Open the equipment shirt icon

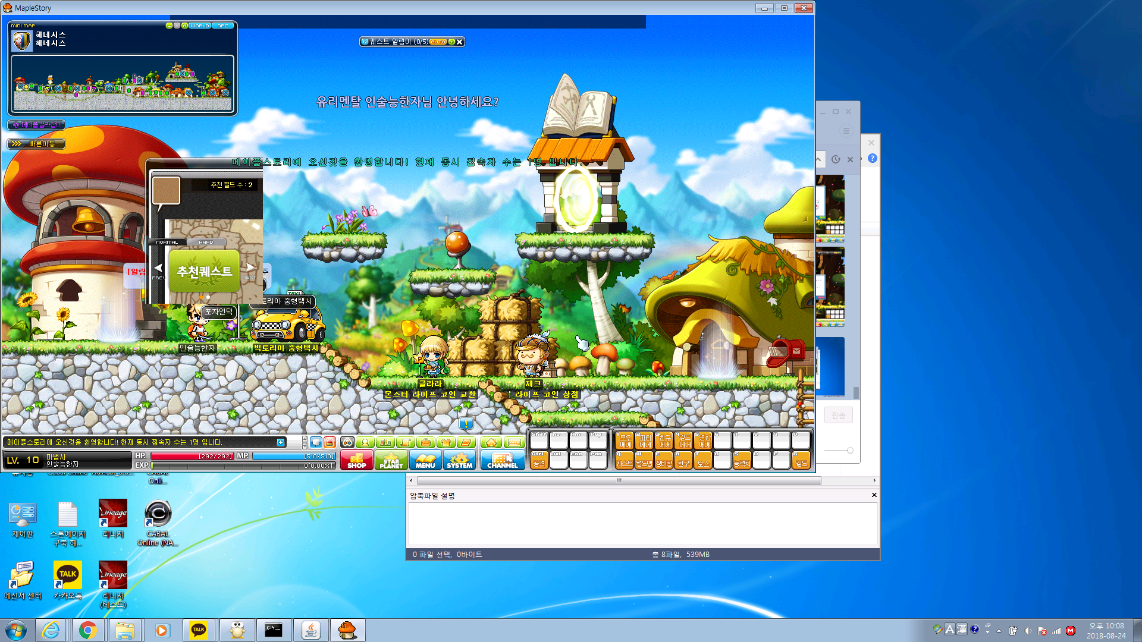pyautogui.click(x=446, y=442)
